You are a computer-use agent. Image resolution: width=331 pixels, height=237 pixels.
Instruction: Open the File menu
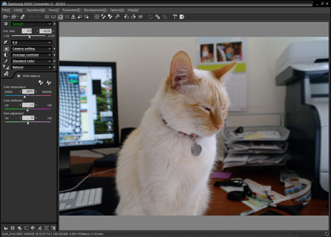tap(6, 10)
